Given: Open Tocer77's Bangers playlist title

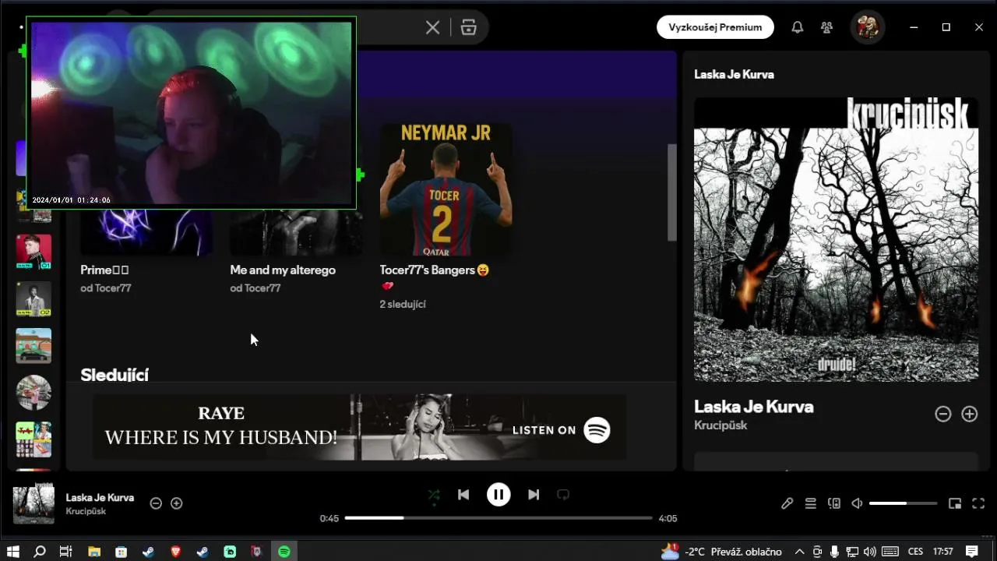Looking at the screenshot, I should click(435, 270).
